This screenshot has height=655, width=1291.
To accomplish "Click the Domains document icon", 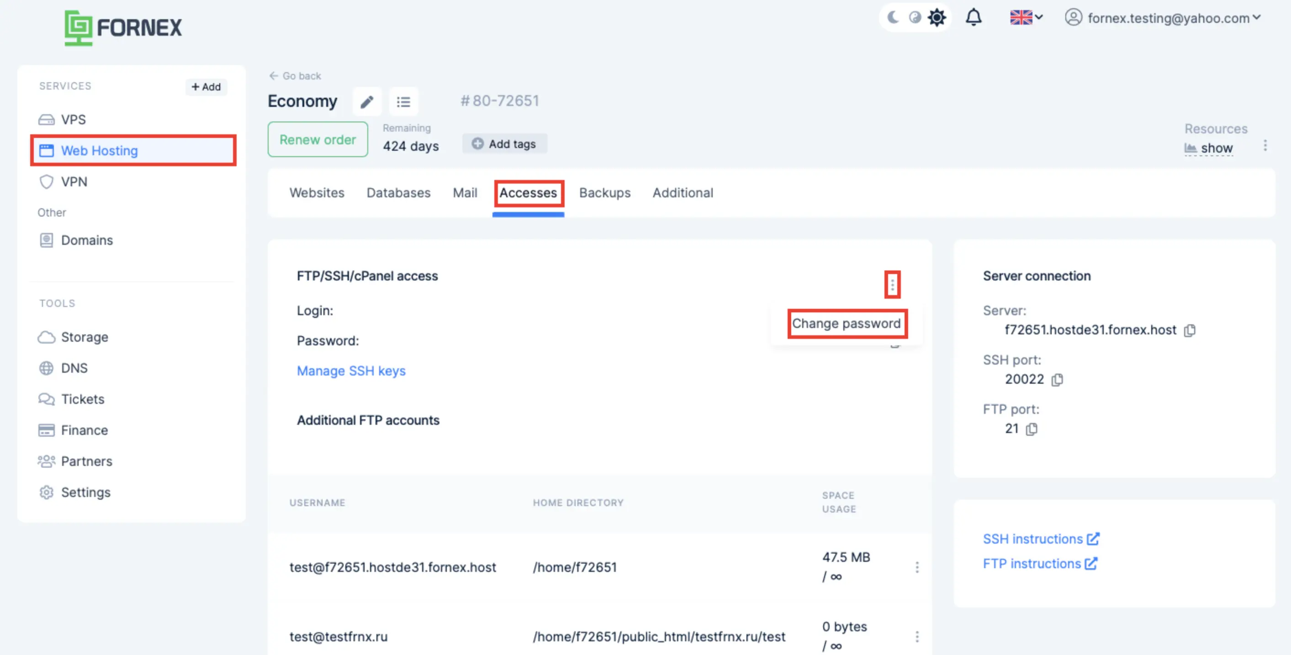I will pyautogui.click(x=46, y=240).
